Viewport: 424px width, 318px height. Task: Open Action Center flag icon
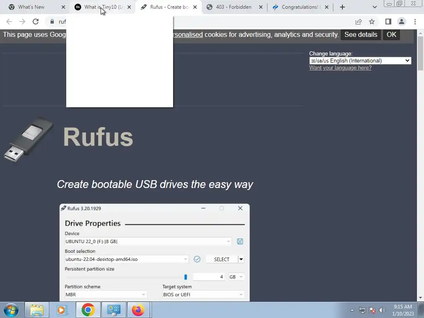(x=372, y=310)
